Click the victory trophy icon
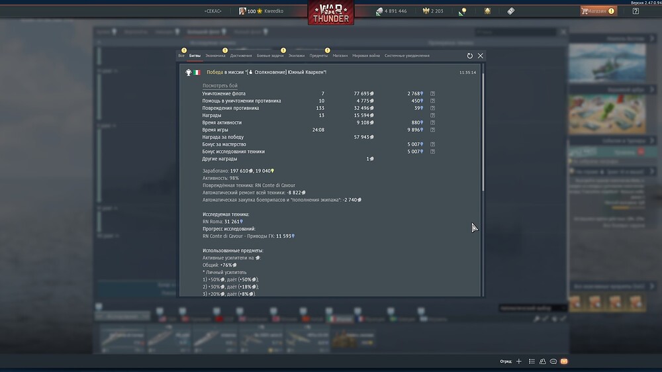 tap(188, 73)
